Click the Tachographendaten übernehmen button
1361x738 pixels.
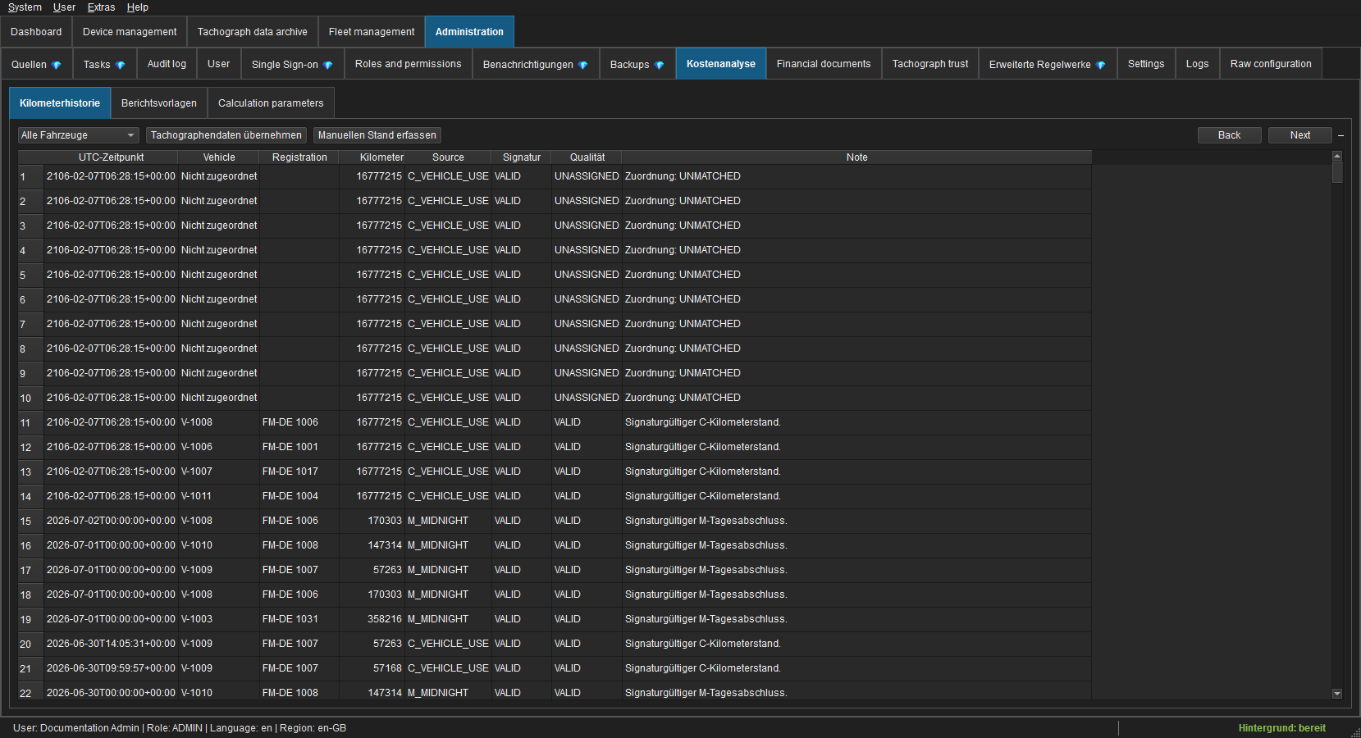point(226,135)
